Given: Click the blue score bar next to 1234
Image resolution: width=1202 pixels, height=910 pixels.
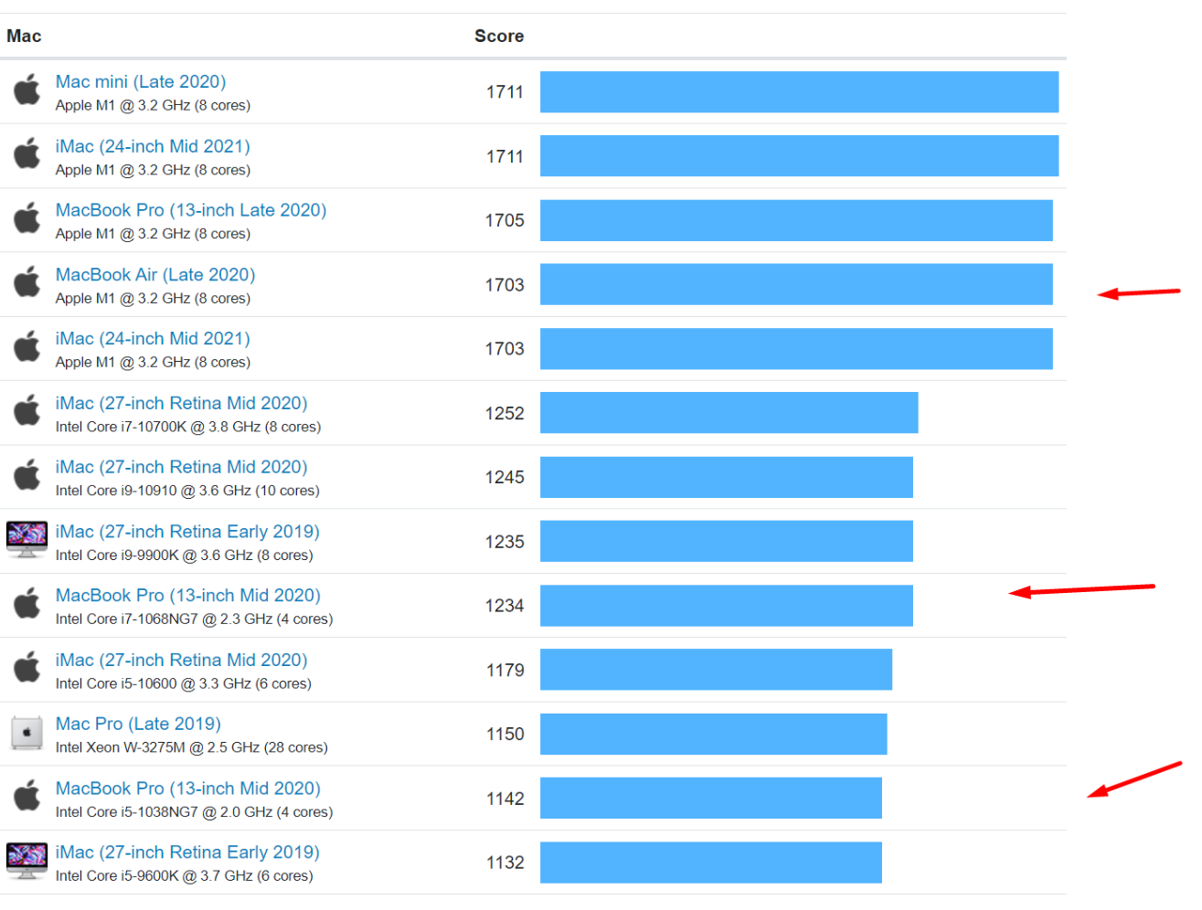Looking at the screenshot, I should click(x=727, y=606).
